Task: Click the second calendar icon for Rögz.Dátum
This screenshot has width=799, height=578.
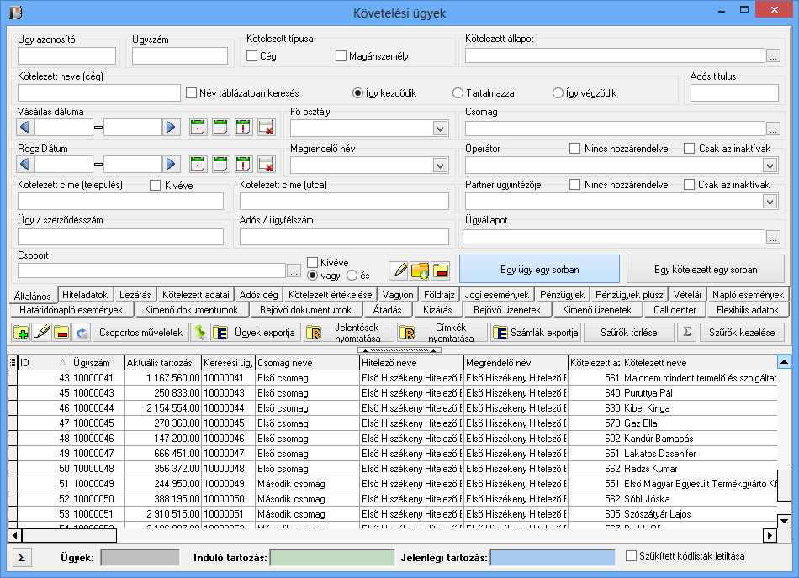Action: point(220,164)
